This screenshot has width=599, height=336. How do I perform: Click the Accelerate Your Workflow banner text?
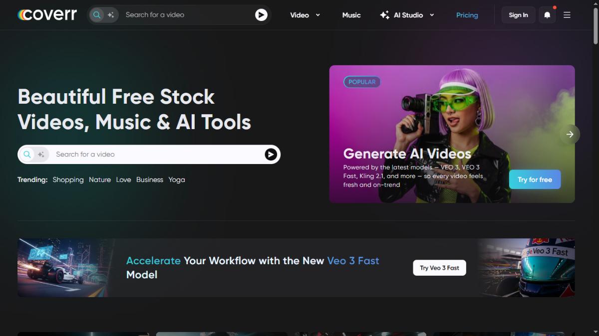click(x=253, y=268)
